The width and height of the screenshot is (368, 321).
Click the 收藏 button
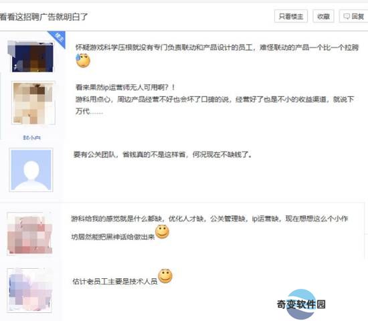coord(323,17)
